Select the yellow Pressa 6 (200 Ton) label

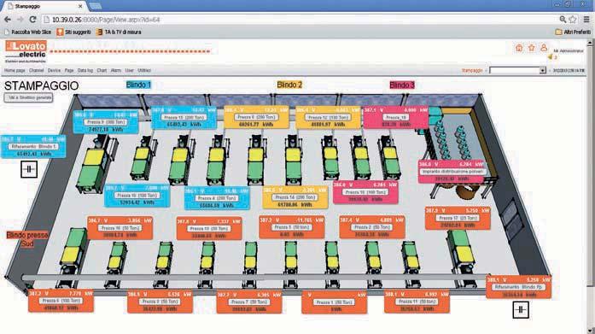[x=256, y=117]
